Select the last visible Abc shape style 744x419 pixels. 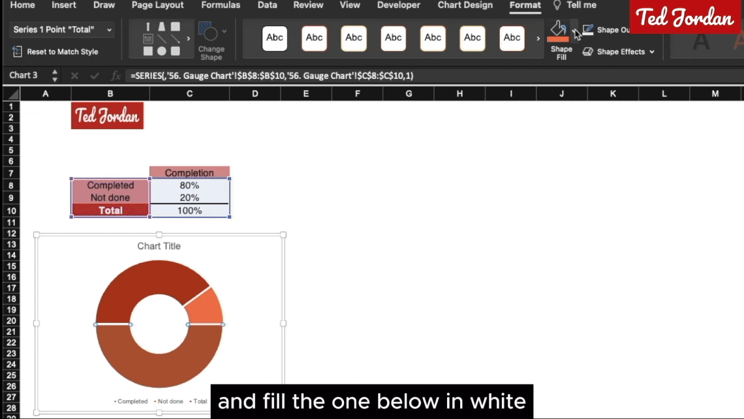point(512,38)
